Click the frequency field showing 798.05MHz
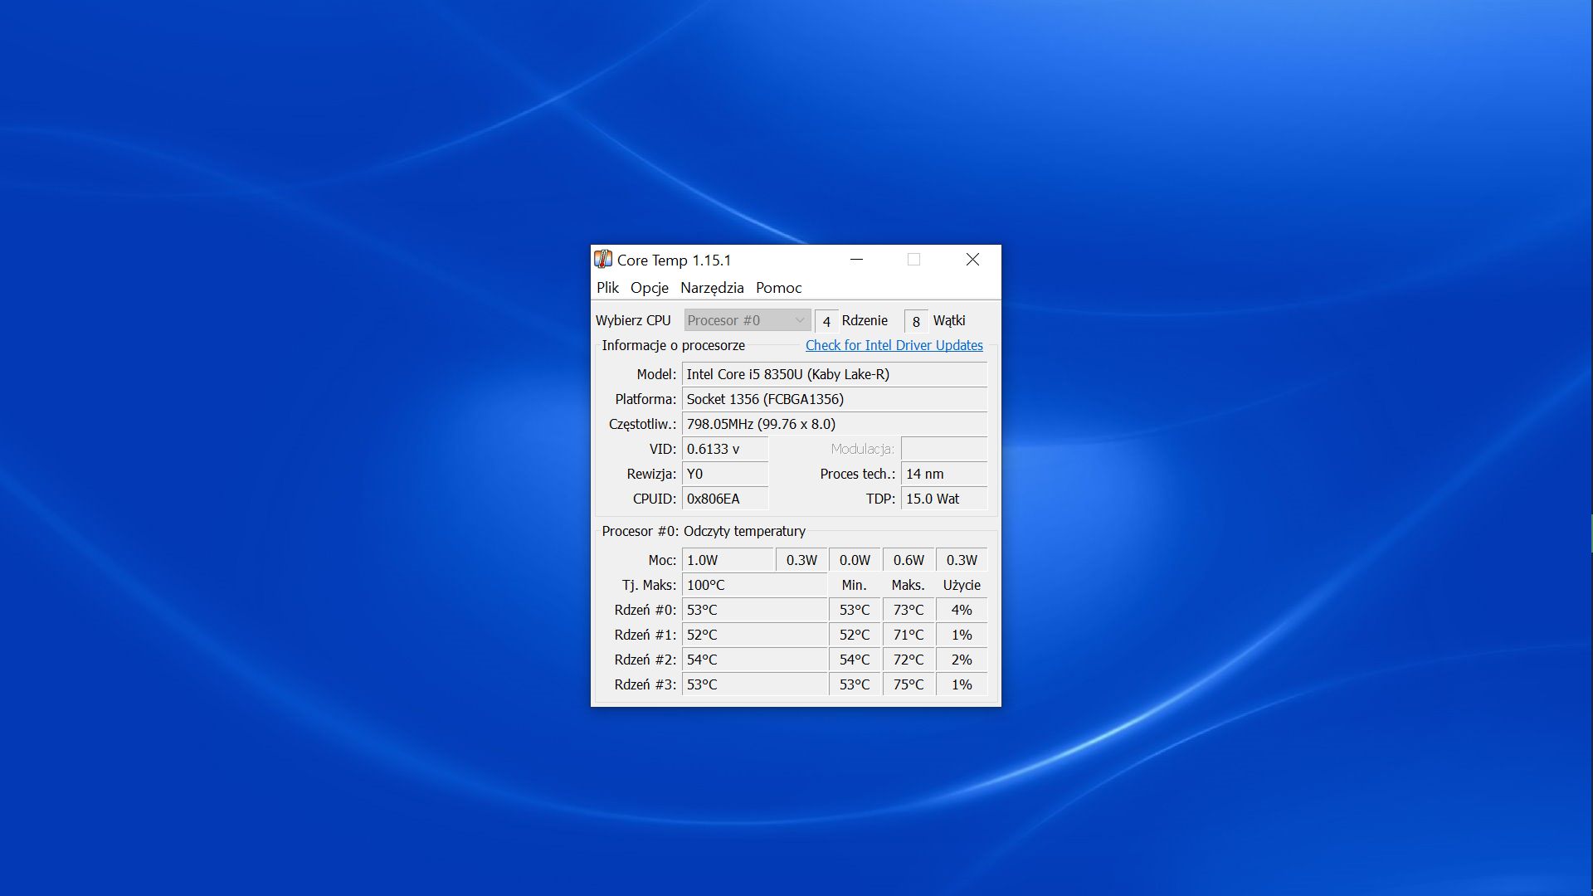The image size is (1593, 896). [x=835, y=424]
